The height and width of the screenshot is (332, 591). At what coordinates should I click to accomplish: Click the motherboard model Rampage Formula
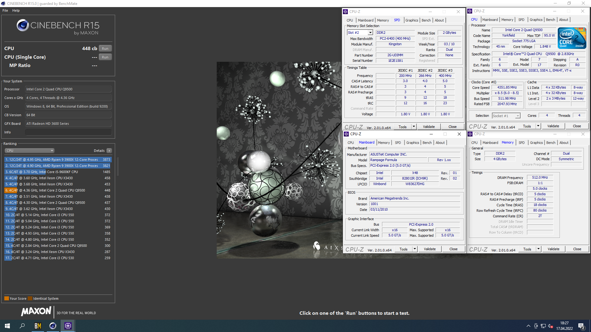coord(398,160)
